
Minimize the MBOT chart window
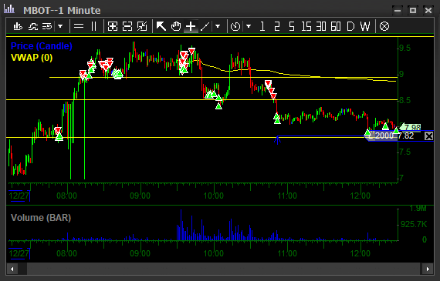pos(398,10)
